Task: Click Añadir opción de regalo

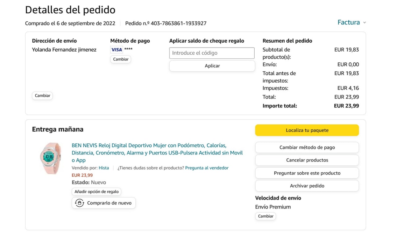Action: tap(97, 192)
